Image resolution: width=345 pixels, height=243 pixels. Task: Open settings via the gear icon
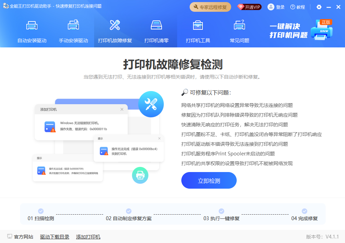click(x=319, y=7)
